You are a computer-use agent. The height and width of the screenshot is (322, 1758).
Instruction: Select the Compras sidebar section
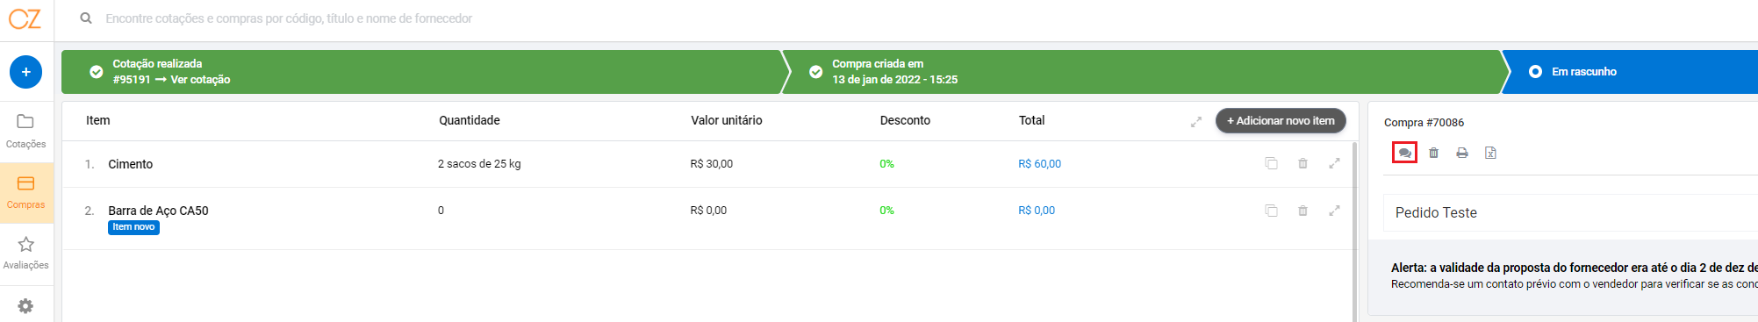(x=25, y=193)
